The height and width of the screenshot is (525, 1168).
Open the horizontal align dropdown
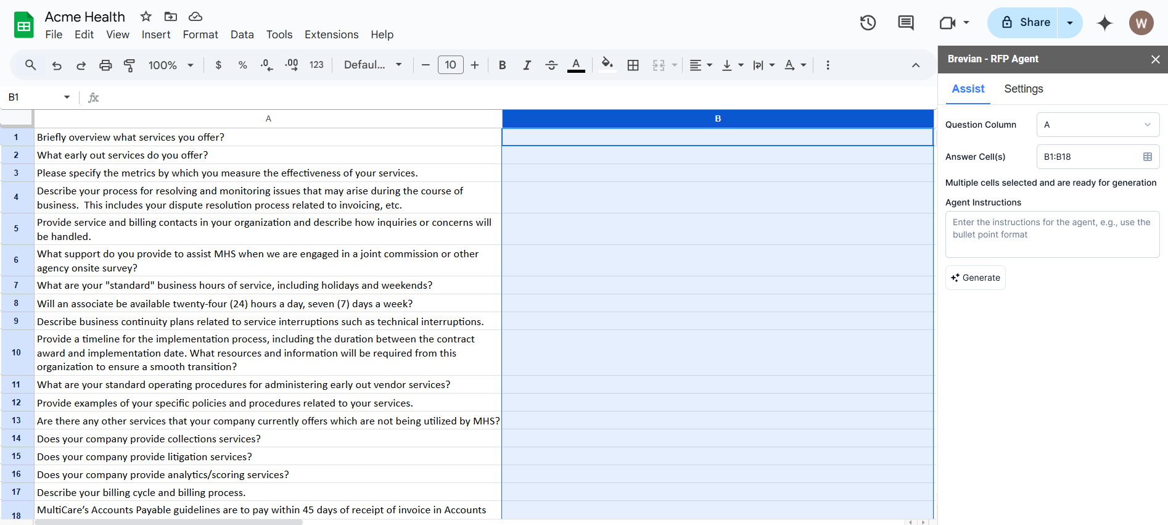[x=701, y=65]
